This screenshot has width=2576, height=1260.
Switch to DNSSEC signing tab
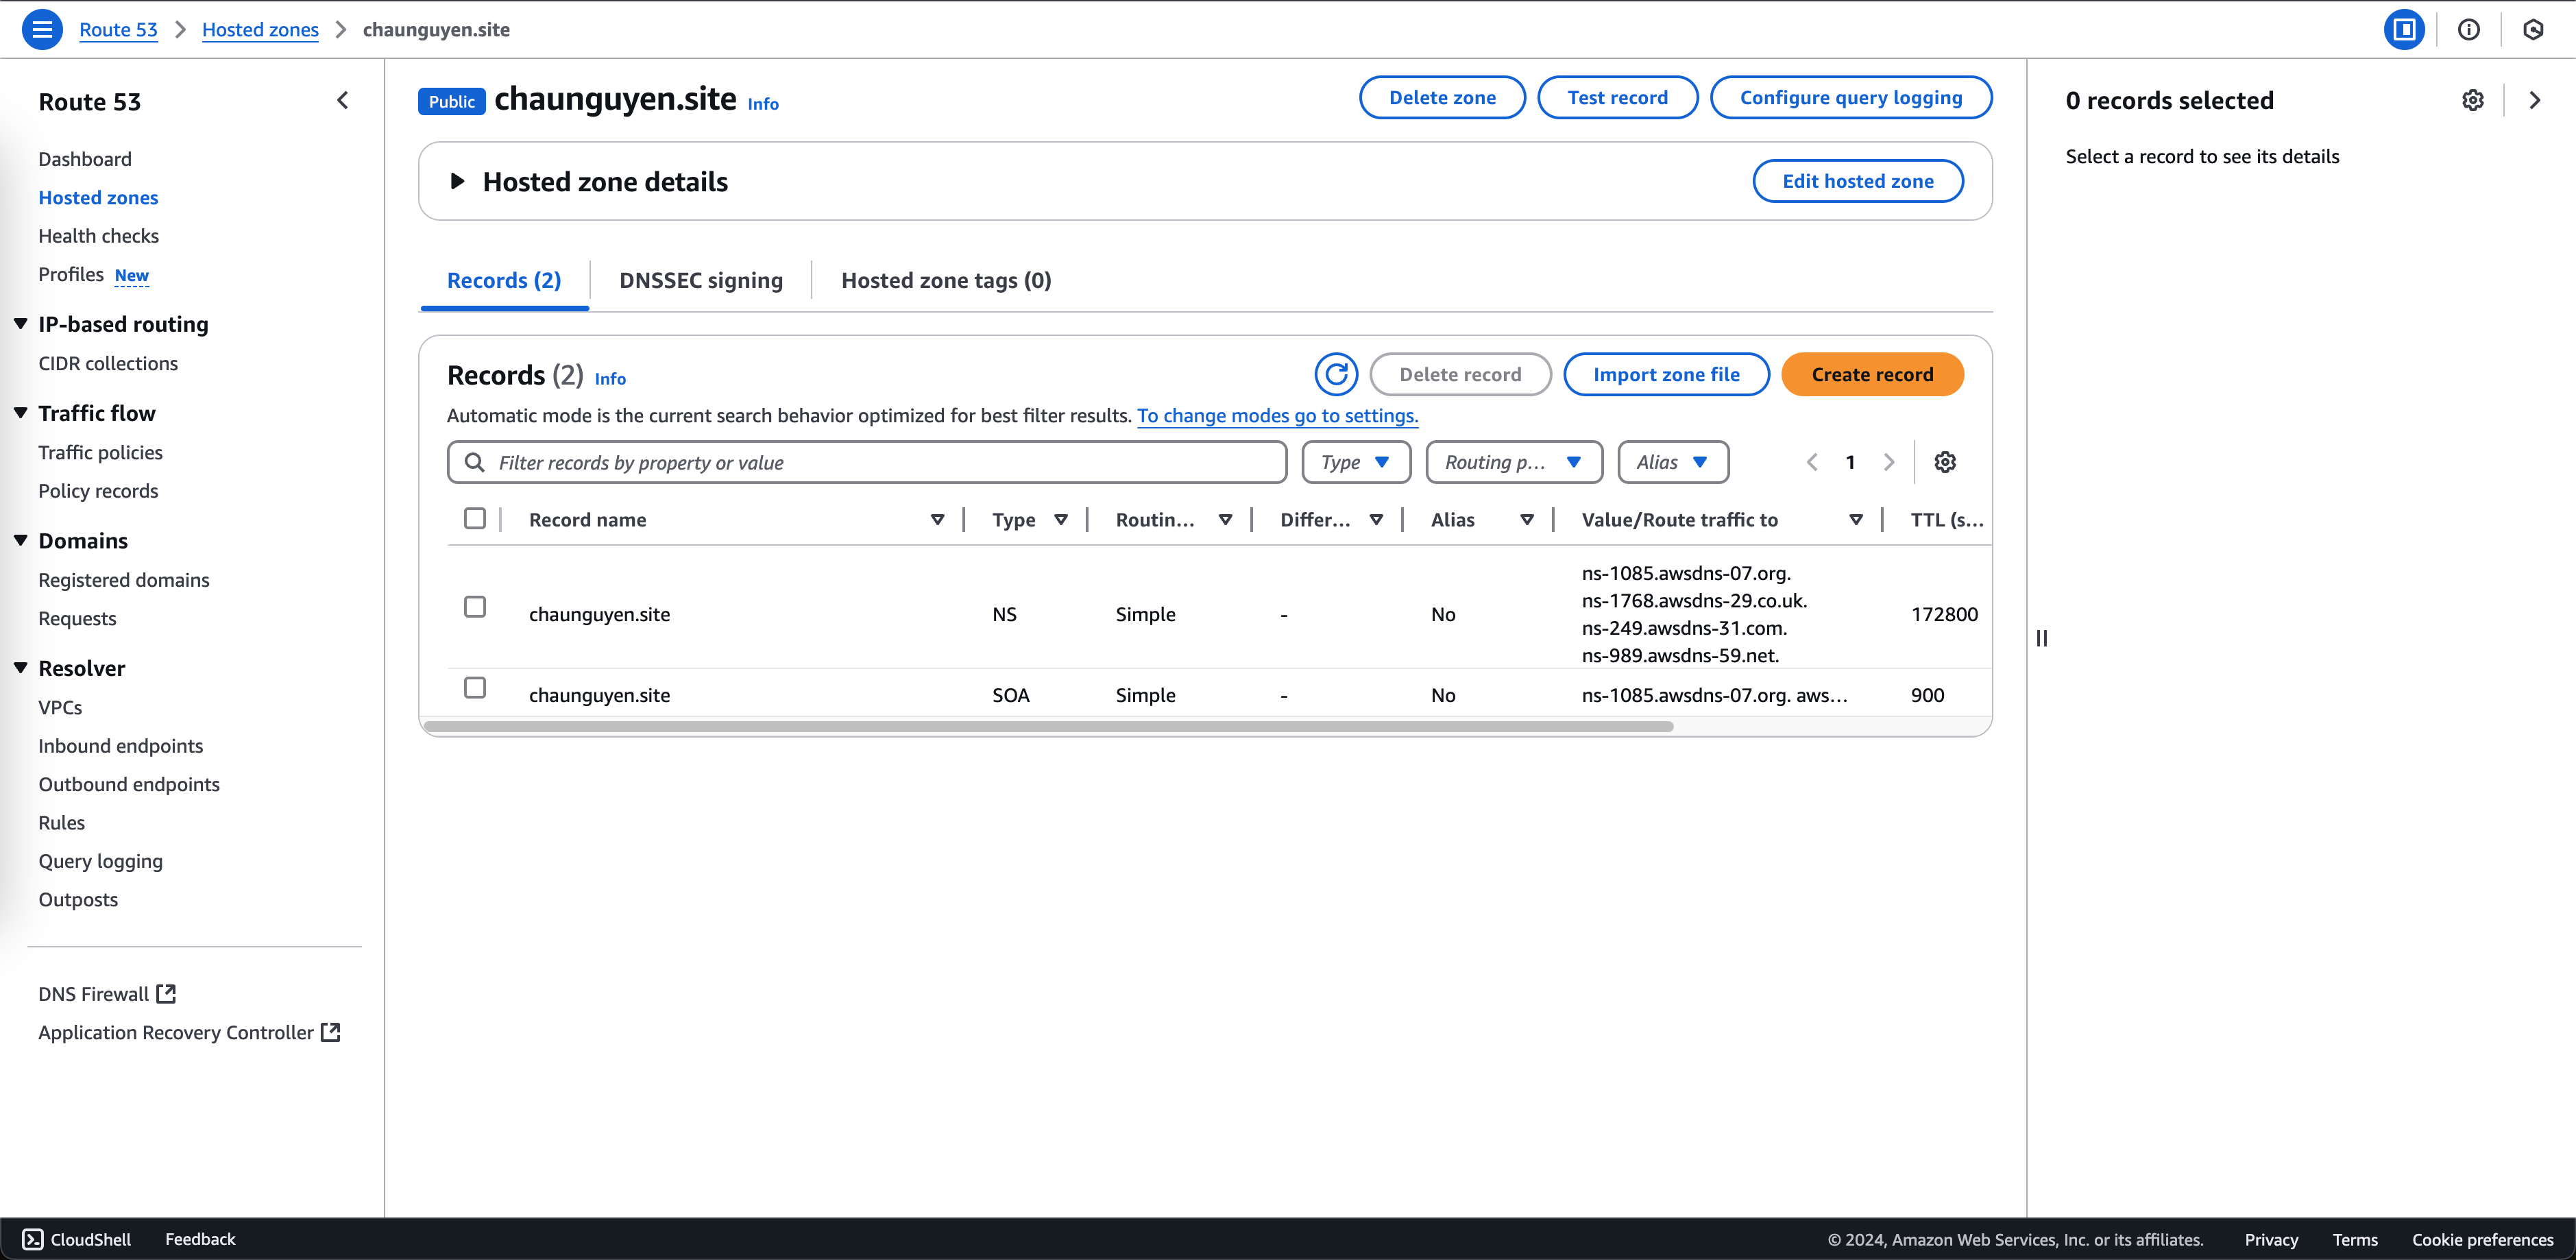point(701,280)
